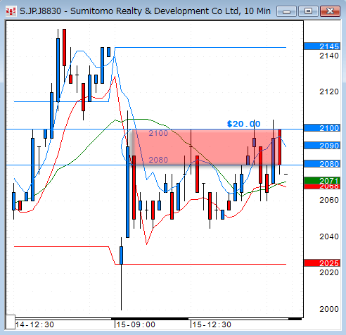Select the green 2071 price label

(x=322, y=180)
